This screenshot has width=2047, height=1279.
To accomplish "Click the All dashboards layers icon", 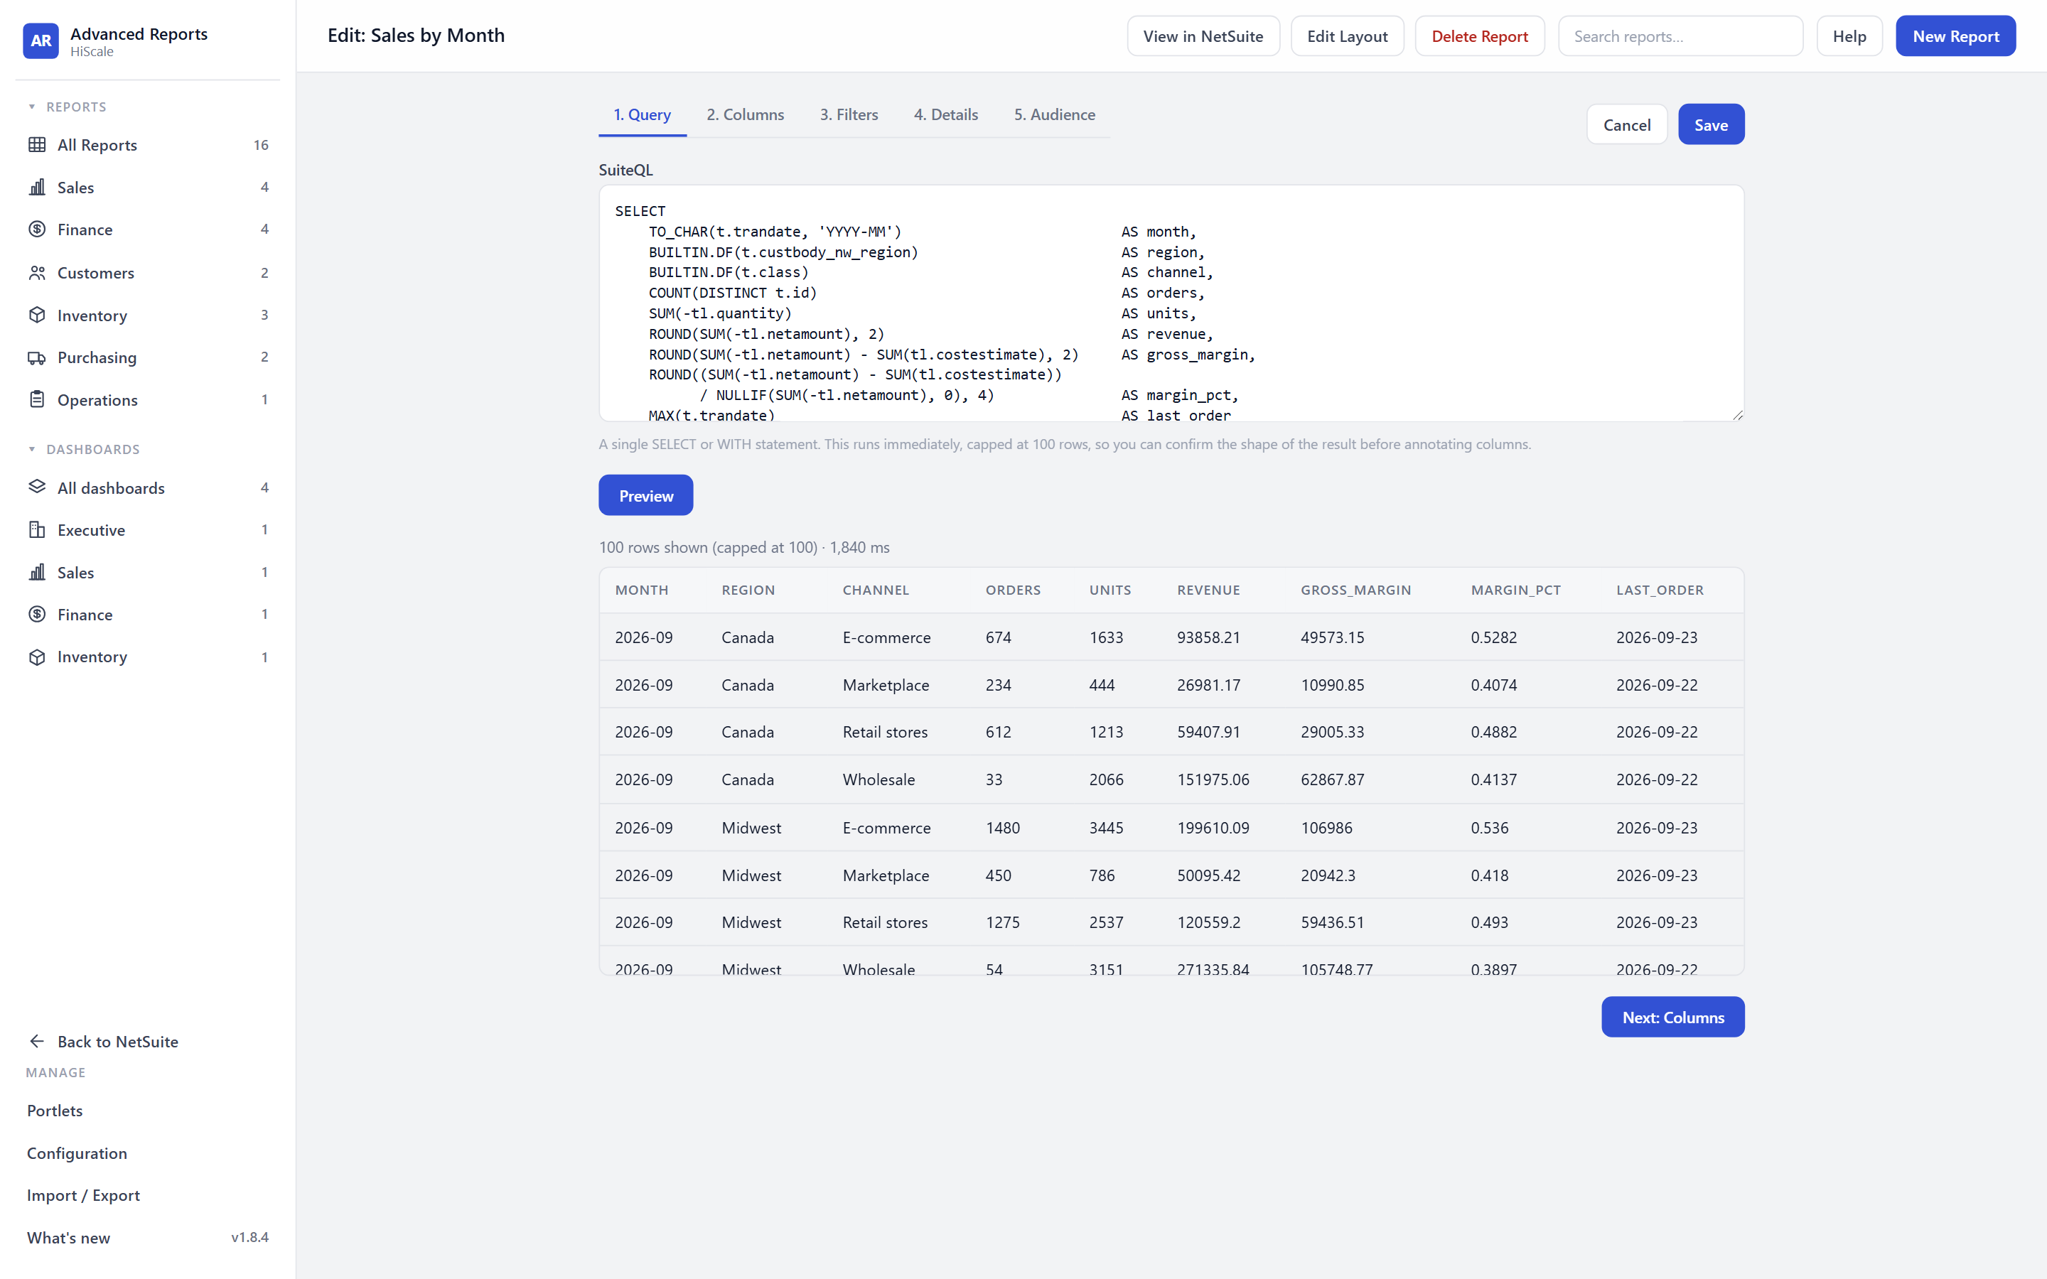I will (x=37, y=487).
